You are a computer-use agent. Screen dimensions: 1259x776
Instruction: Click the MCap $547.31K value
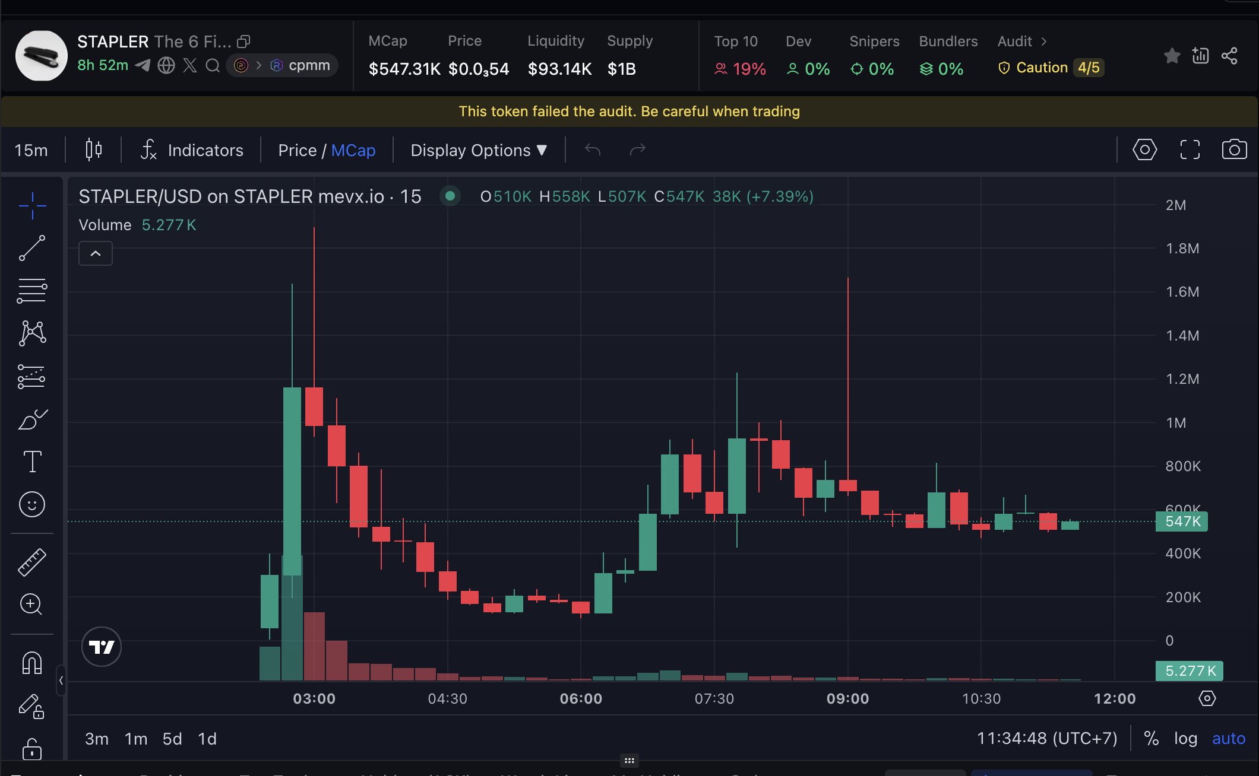coord(404,69)
